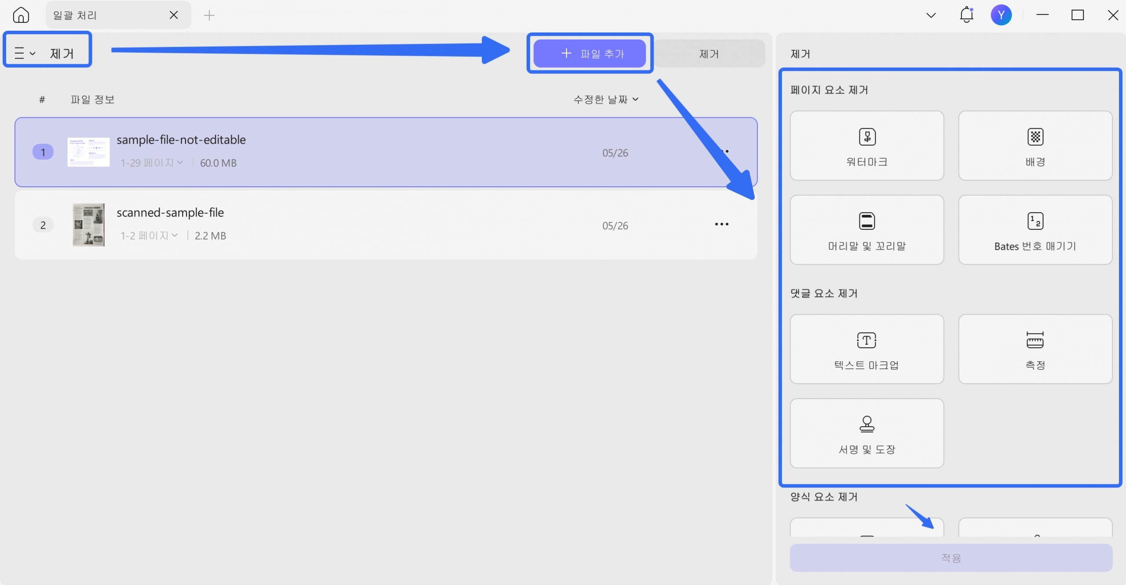Open a new tab with plus icon
The height and width of the screenshot is (585, 1126).
click(209, 15)
